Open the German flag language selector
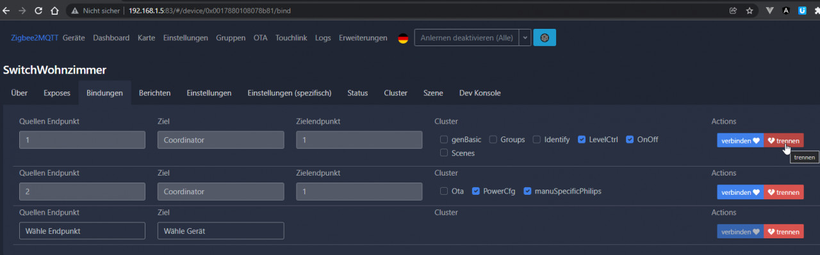Image resolution: width=820 pixels, height=255 pixels. (x=403, y=38)
